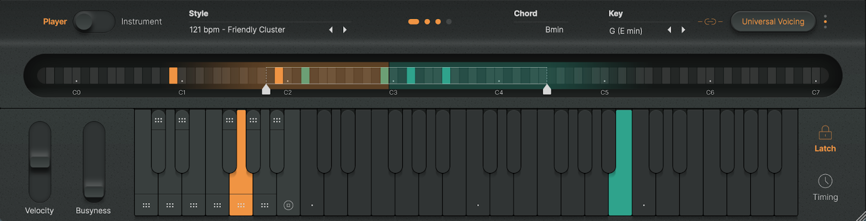Go to the first (active) page indicator dot

point(414,22)
